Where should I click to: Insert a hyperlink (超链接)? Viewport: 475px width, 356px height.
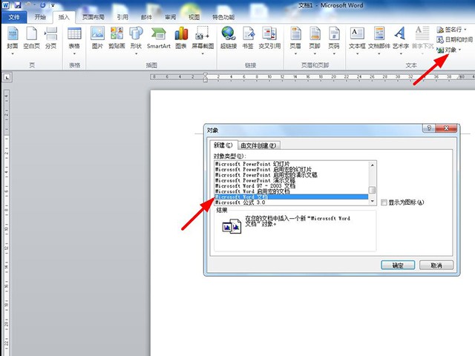point(229,38)
